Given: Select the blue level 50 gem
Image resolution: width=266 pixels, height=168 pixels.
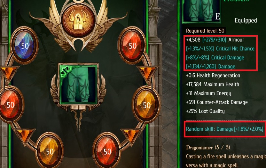Looking at the screenshot, I should [24, 45].
